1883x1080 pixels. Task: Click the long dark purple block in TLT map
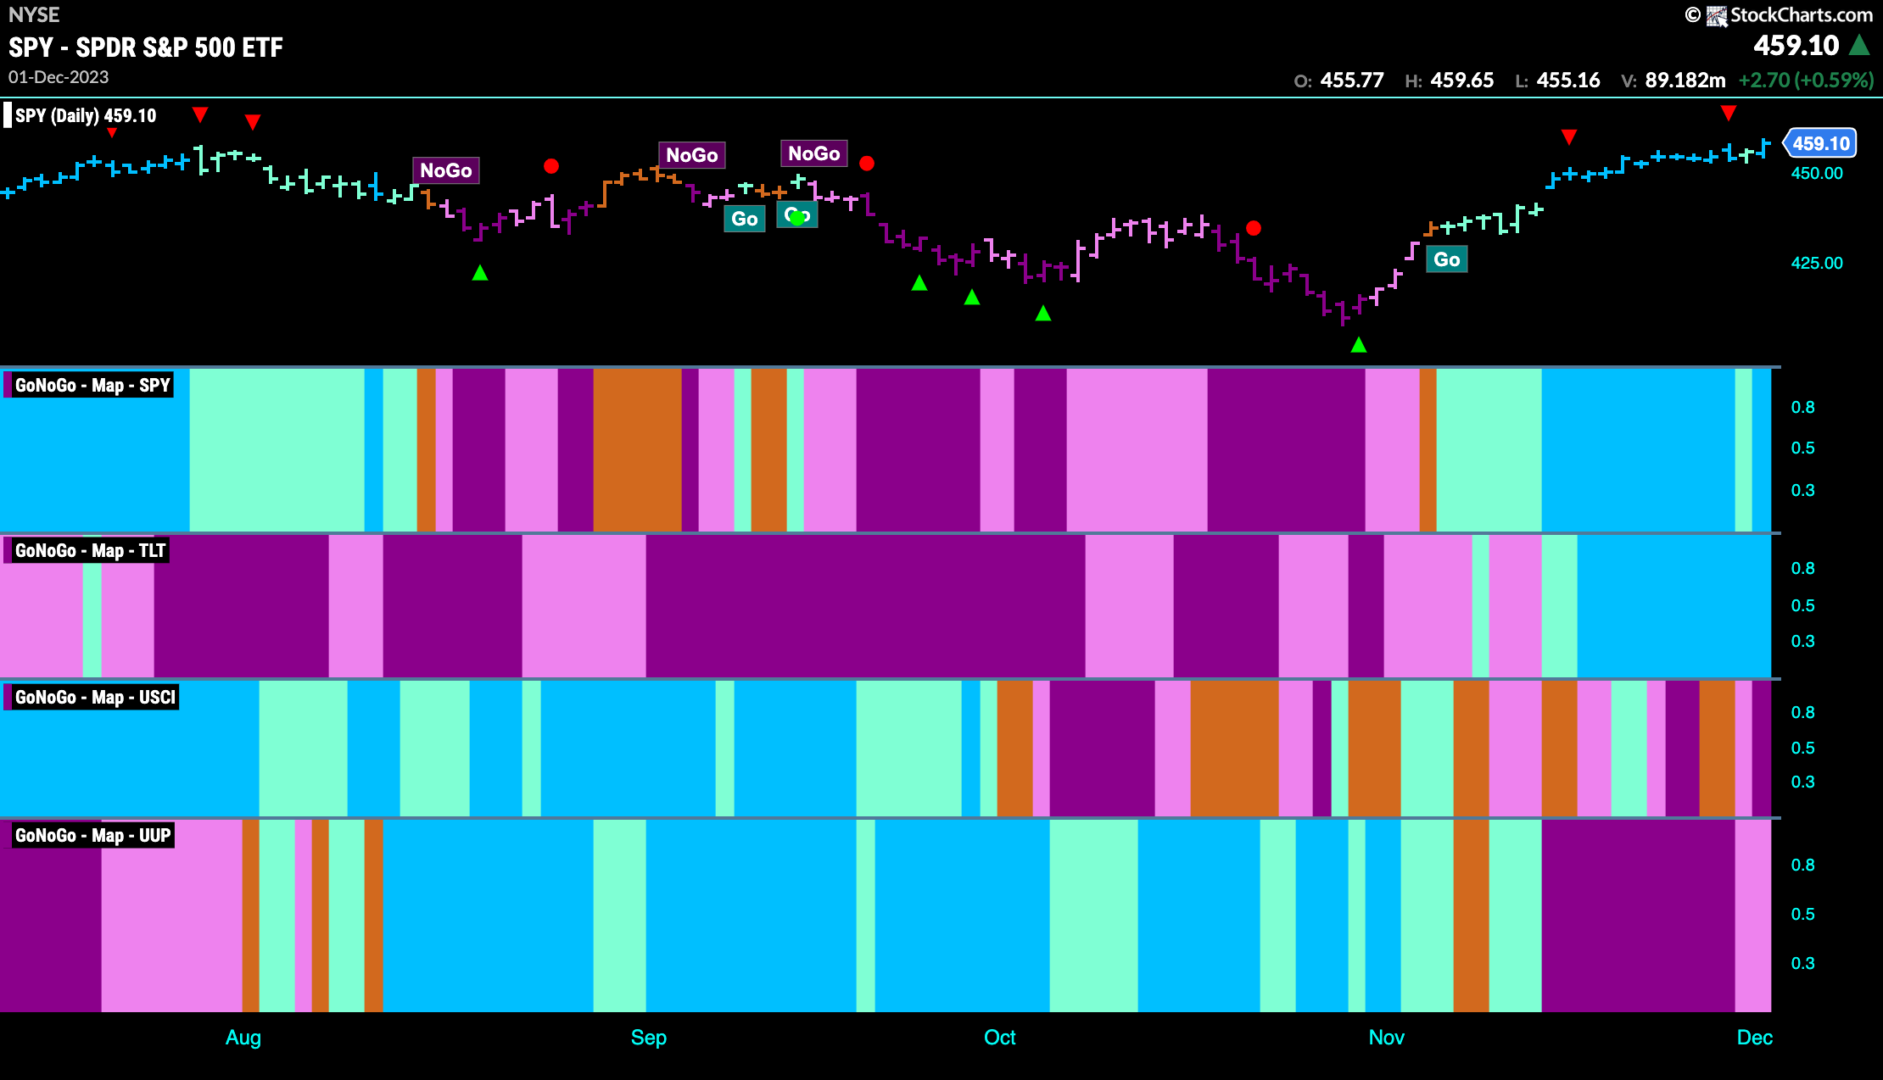[865, 606]
